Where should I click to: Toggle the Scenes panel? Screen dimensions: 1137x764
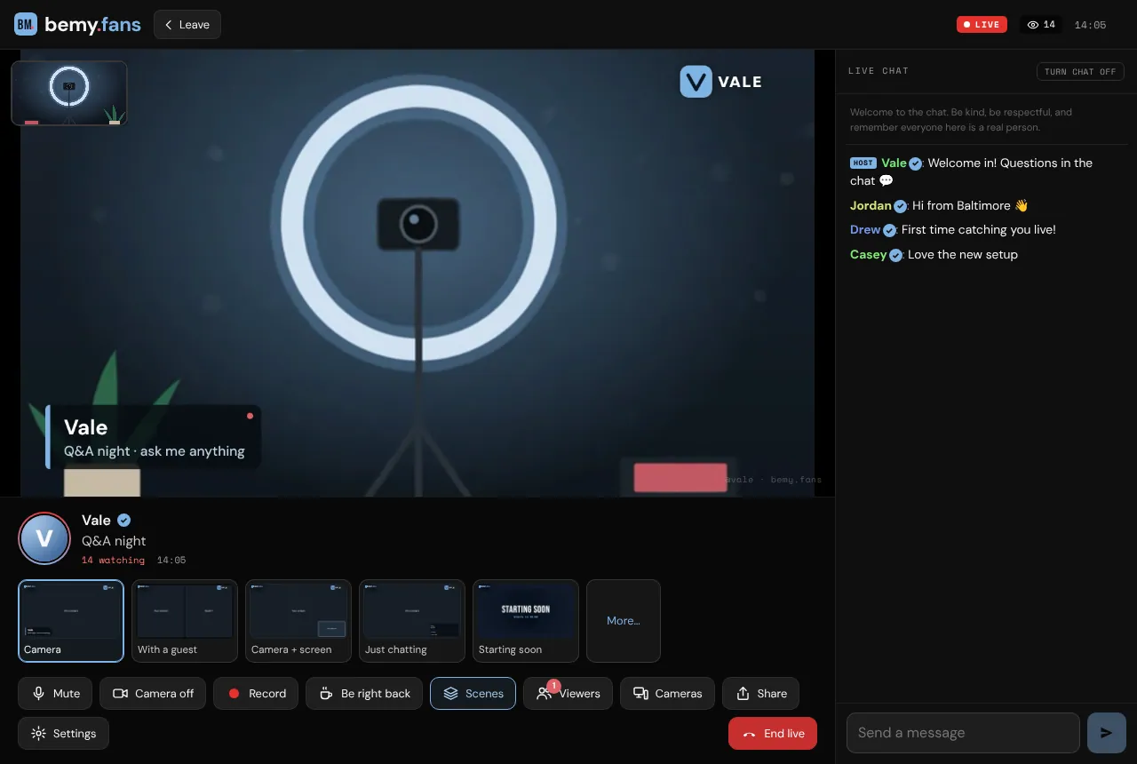[x=473, y=693]
